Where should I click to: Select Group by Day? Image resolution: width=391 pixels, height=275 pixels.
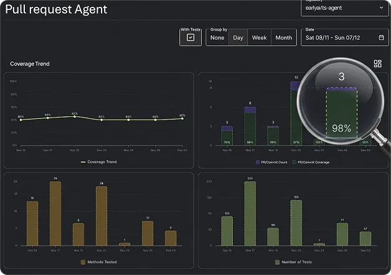pos(238,37)
